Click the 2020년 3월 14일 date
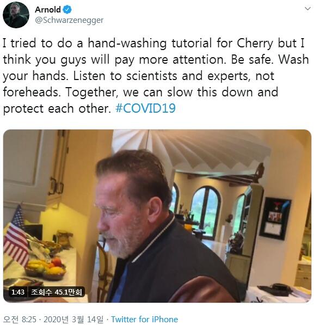The image size is (314, 325). tap(73, 320)
